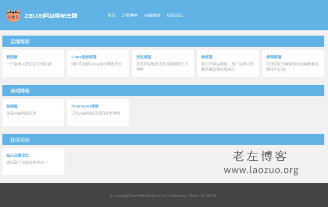Go to 运维博客 in the top navigation

130,16
